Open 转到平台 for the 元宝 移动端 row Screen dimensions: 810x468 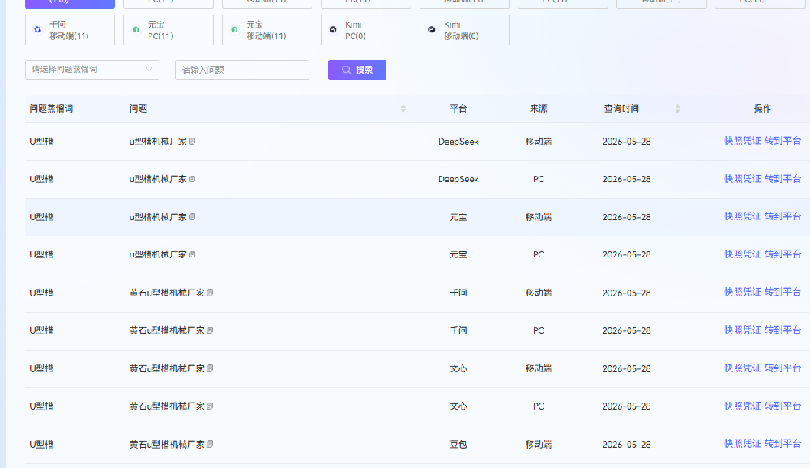(x=782, y=216)
